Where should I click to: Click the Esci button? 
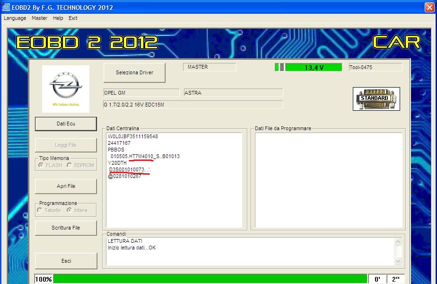(x=66, y=261)
